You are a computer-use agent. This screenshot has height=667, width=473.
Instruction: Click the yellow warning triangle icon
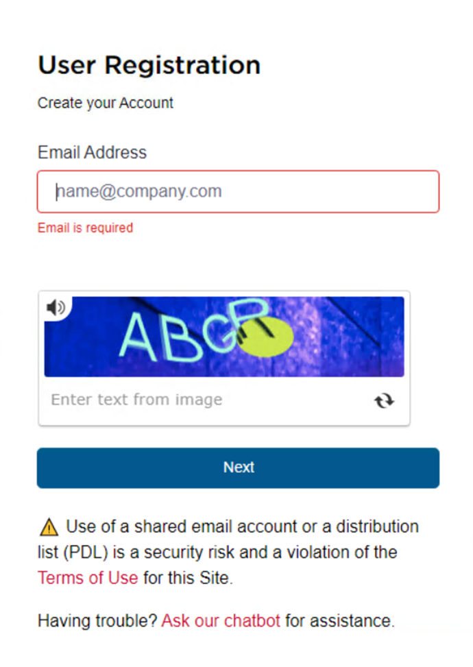[x=49, y=527]
